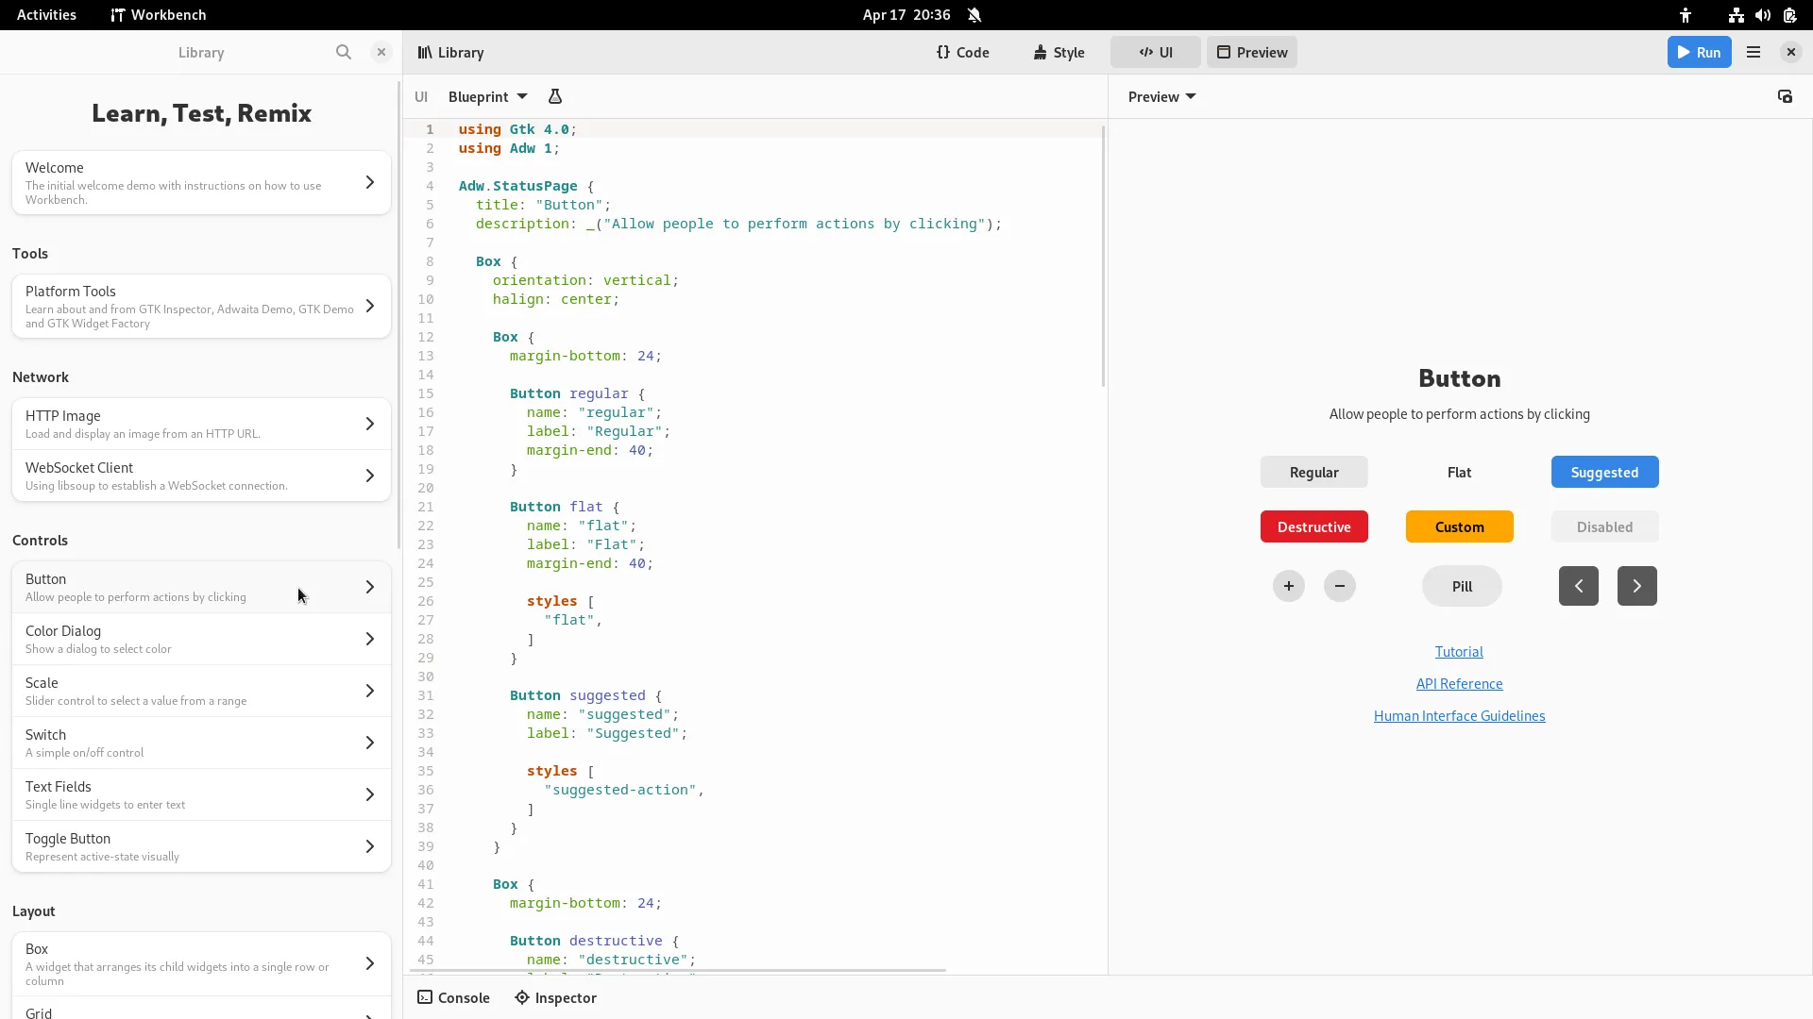Open the hamburger main menu
Viewport: 1813px width, 1019px height.
point(1754,52)
